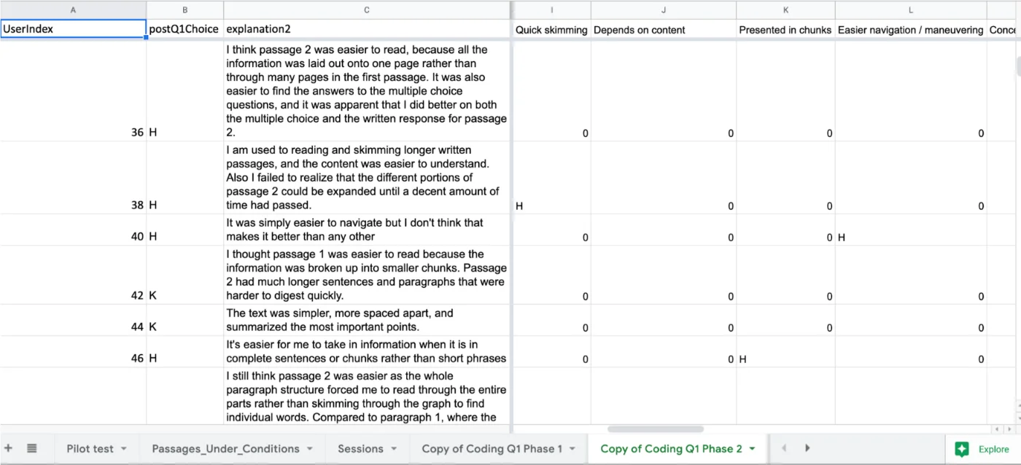The image size is (1021, 465).
Task: Select Presented in chunks cell H for user 46
Action: click(x=785, y=351)
